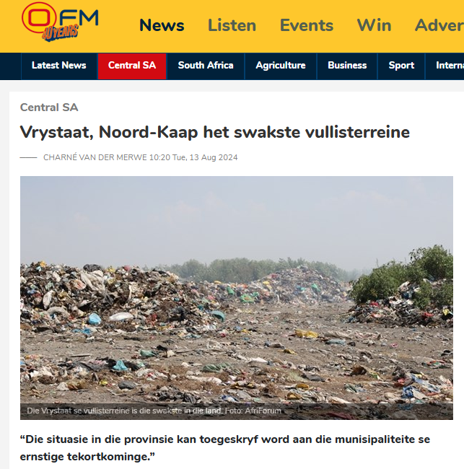Image resolution: width=464 pixels, height=469 pixels.
Task: Open the Sport news tab
Action: pos(401,66)
